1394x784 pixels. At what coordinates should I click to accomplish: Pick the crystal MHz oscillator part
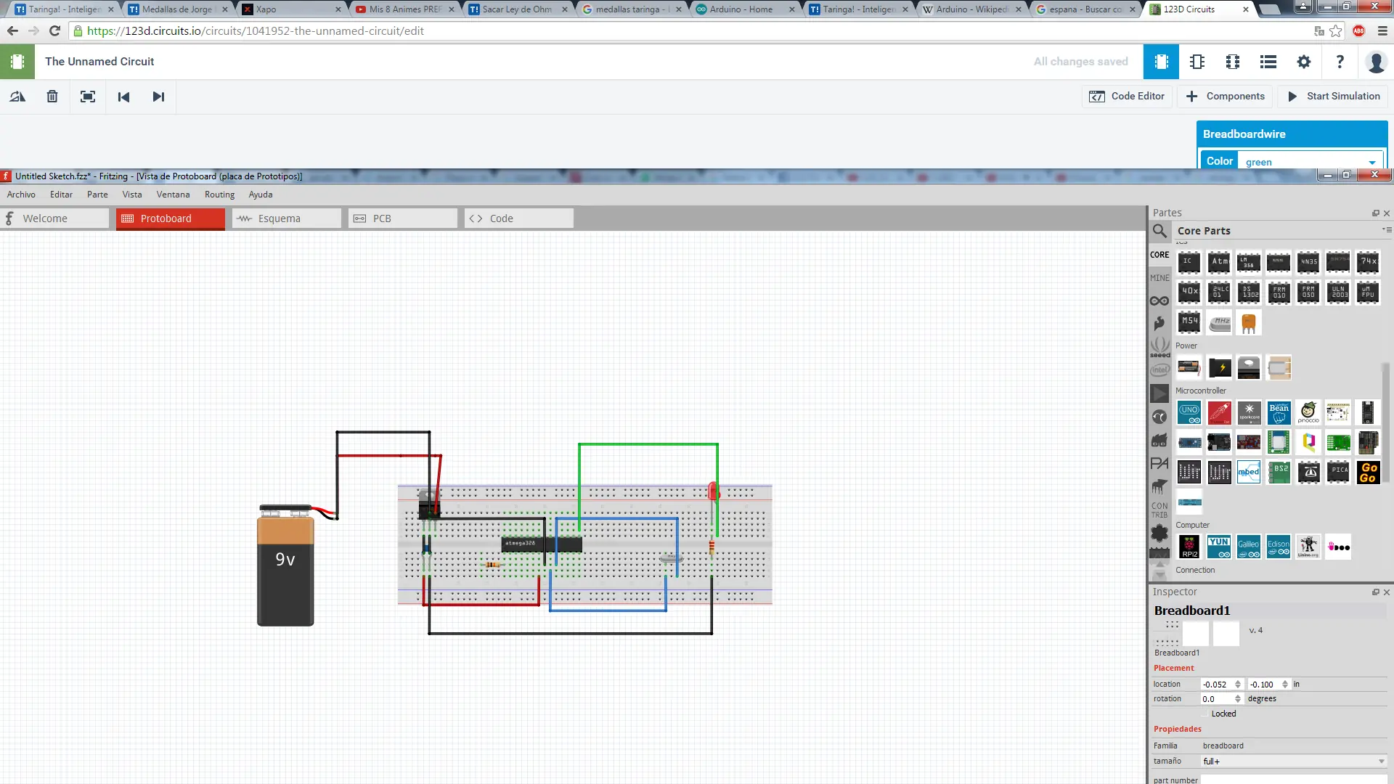(x=1219, y=322)
